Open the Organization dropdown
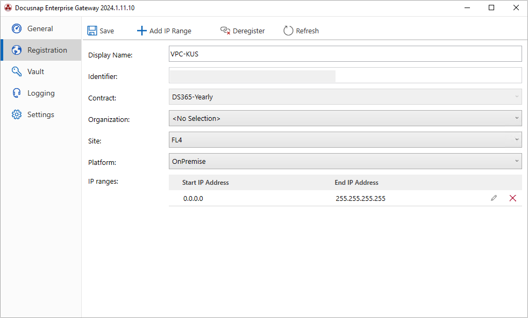This screenshot has height=318, width=528. [345, 119]
